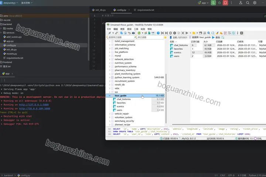266x177 pixels.
Task: Jump to first row with HeidiSQL arrow
Action: pyautogui.click(x=162, y=33)
